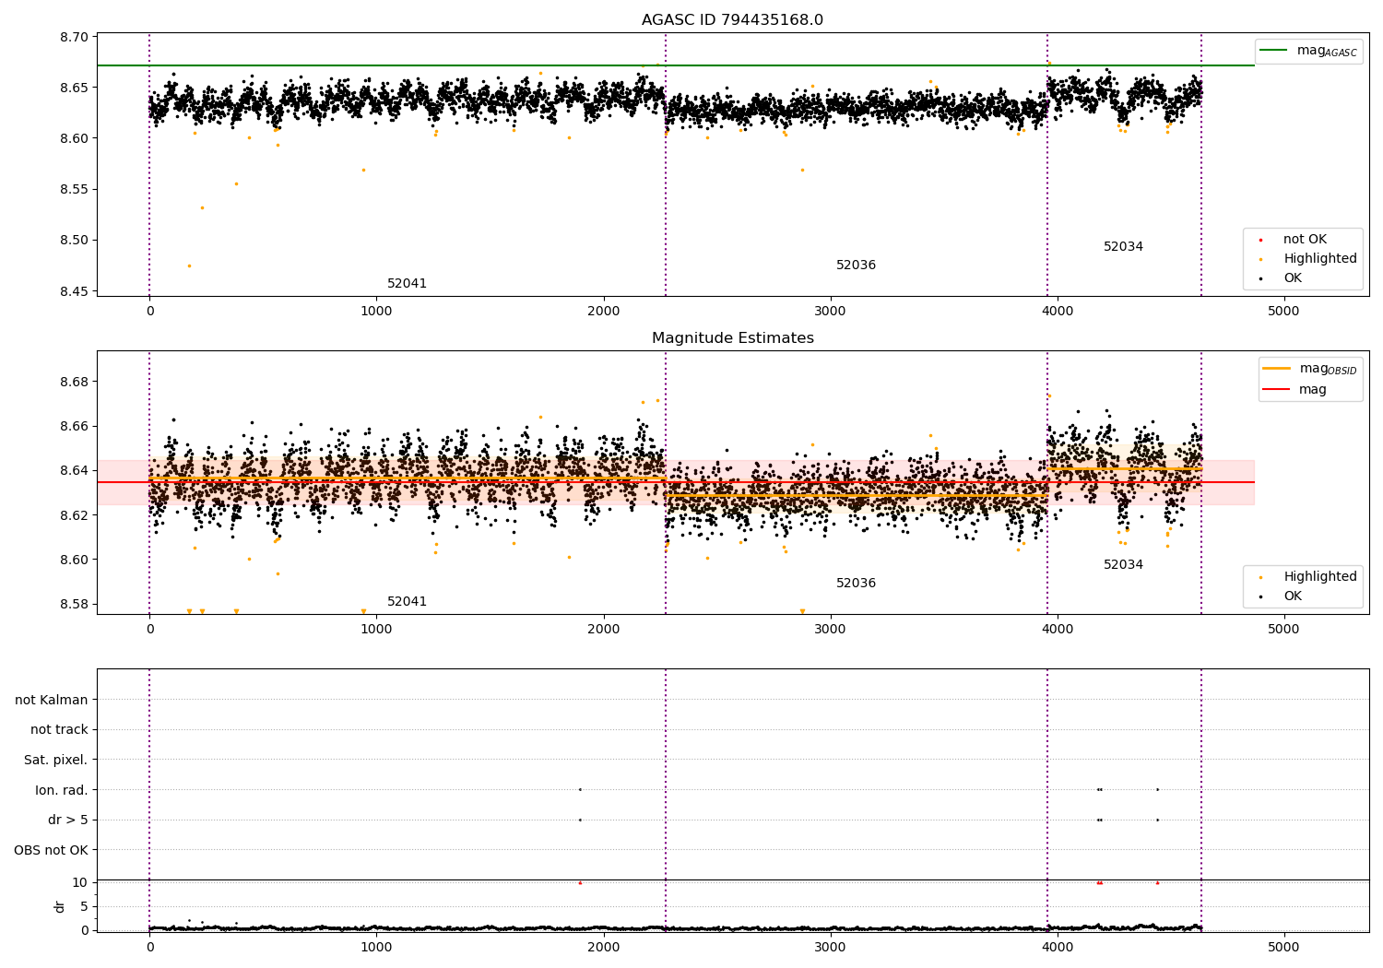
Task: Click the 'Ion. rad.' row label
Action: (x=62, y=791)
